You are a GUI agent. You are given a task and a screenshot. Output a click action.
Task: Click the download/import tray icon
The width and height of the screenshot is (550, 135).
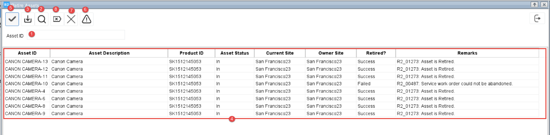tap(28, 19)
